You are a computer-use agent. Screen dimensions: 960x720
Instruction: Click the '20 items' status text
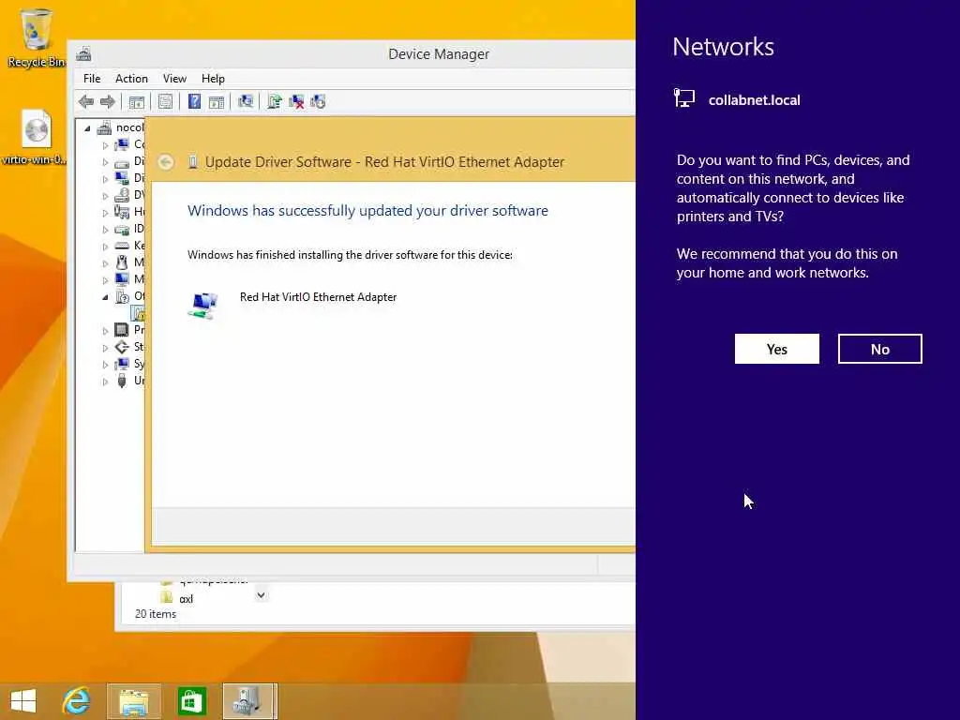[x=156, y=613]
